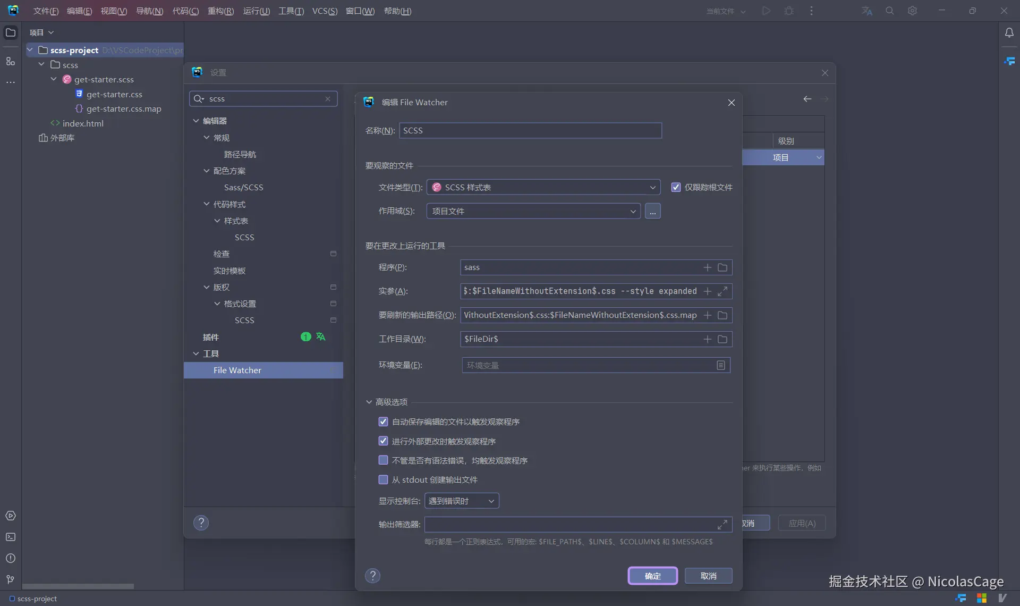The width and height of the screenshot is (1020, 606).
Task: Click folder browse icon in 程序 field
Action: [722, 267]
